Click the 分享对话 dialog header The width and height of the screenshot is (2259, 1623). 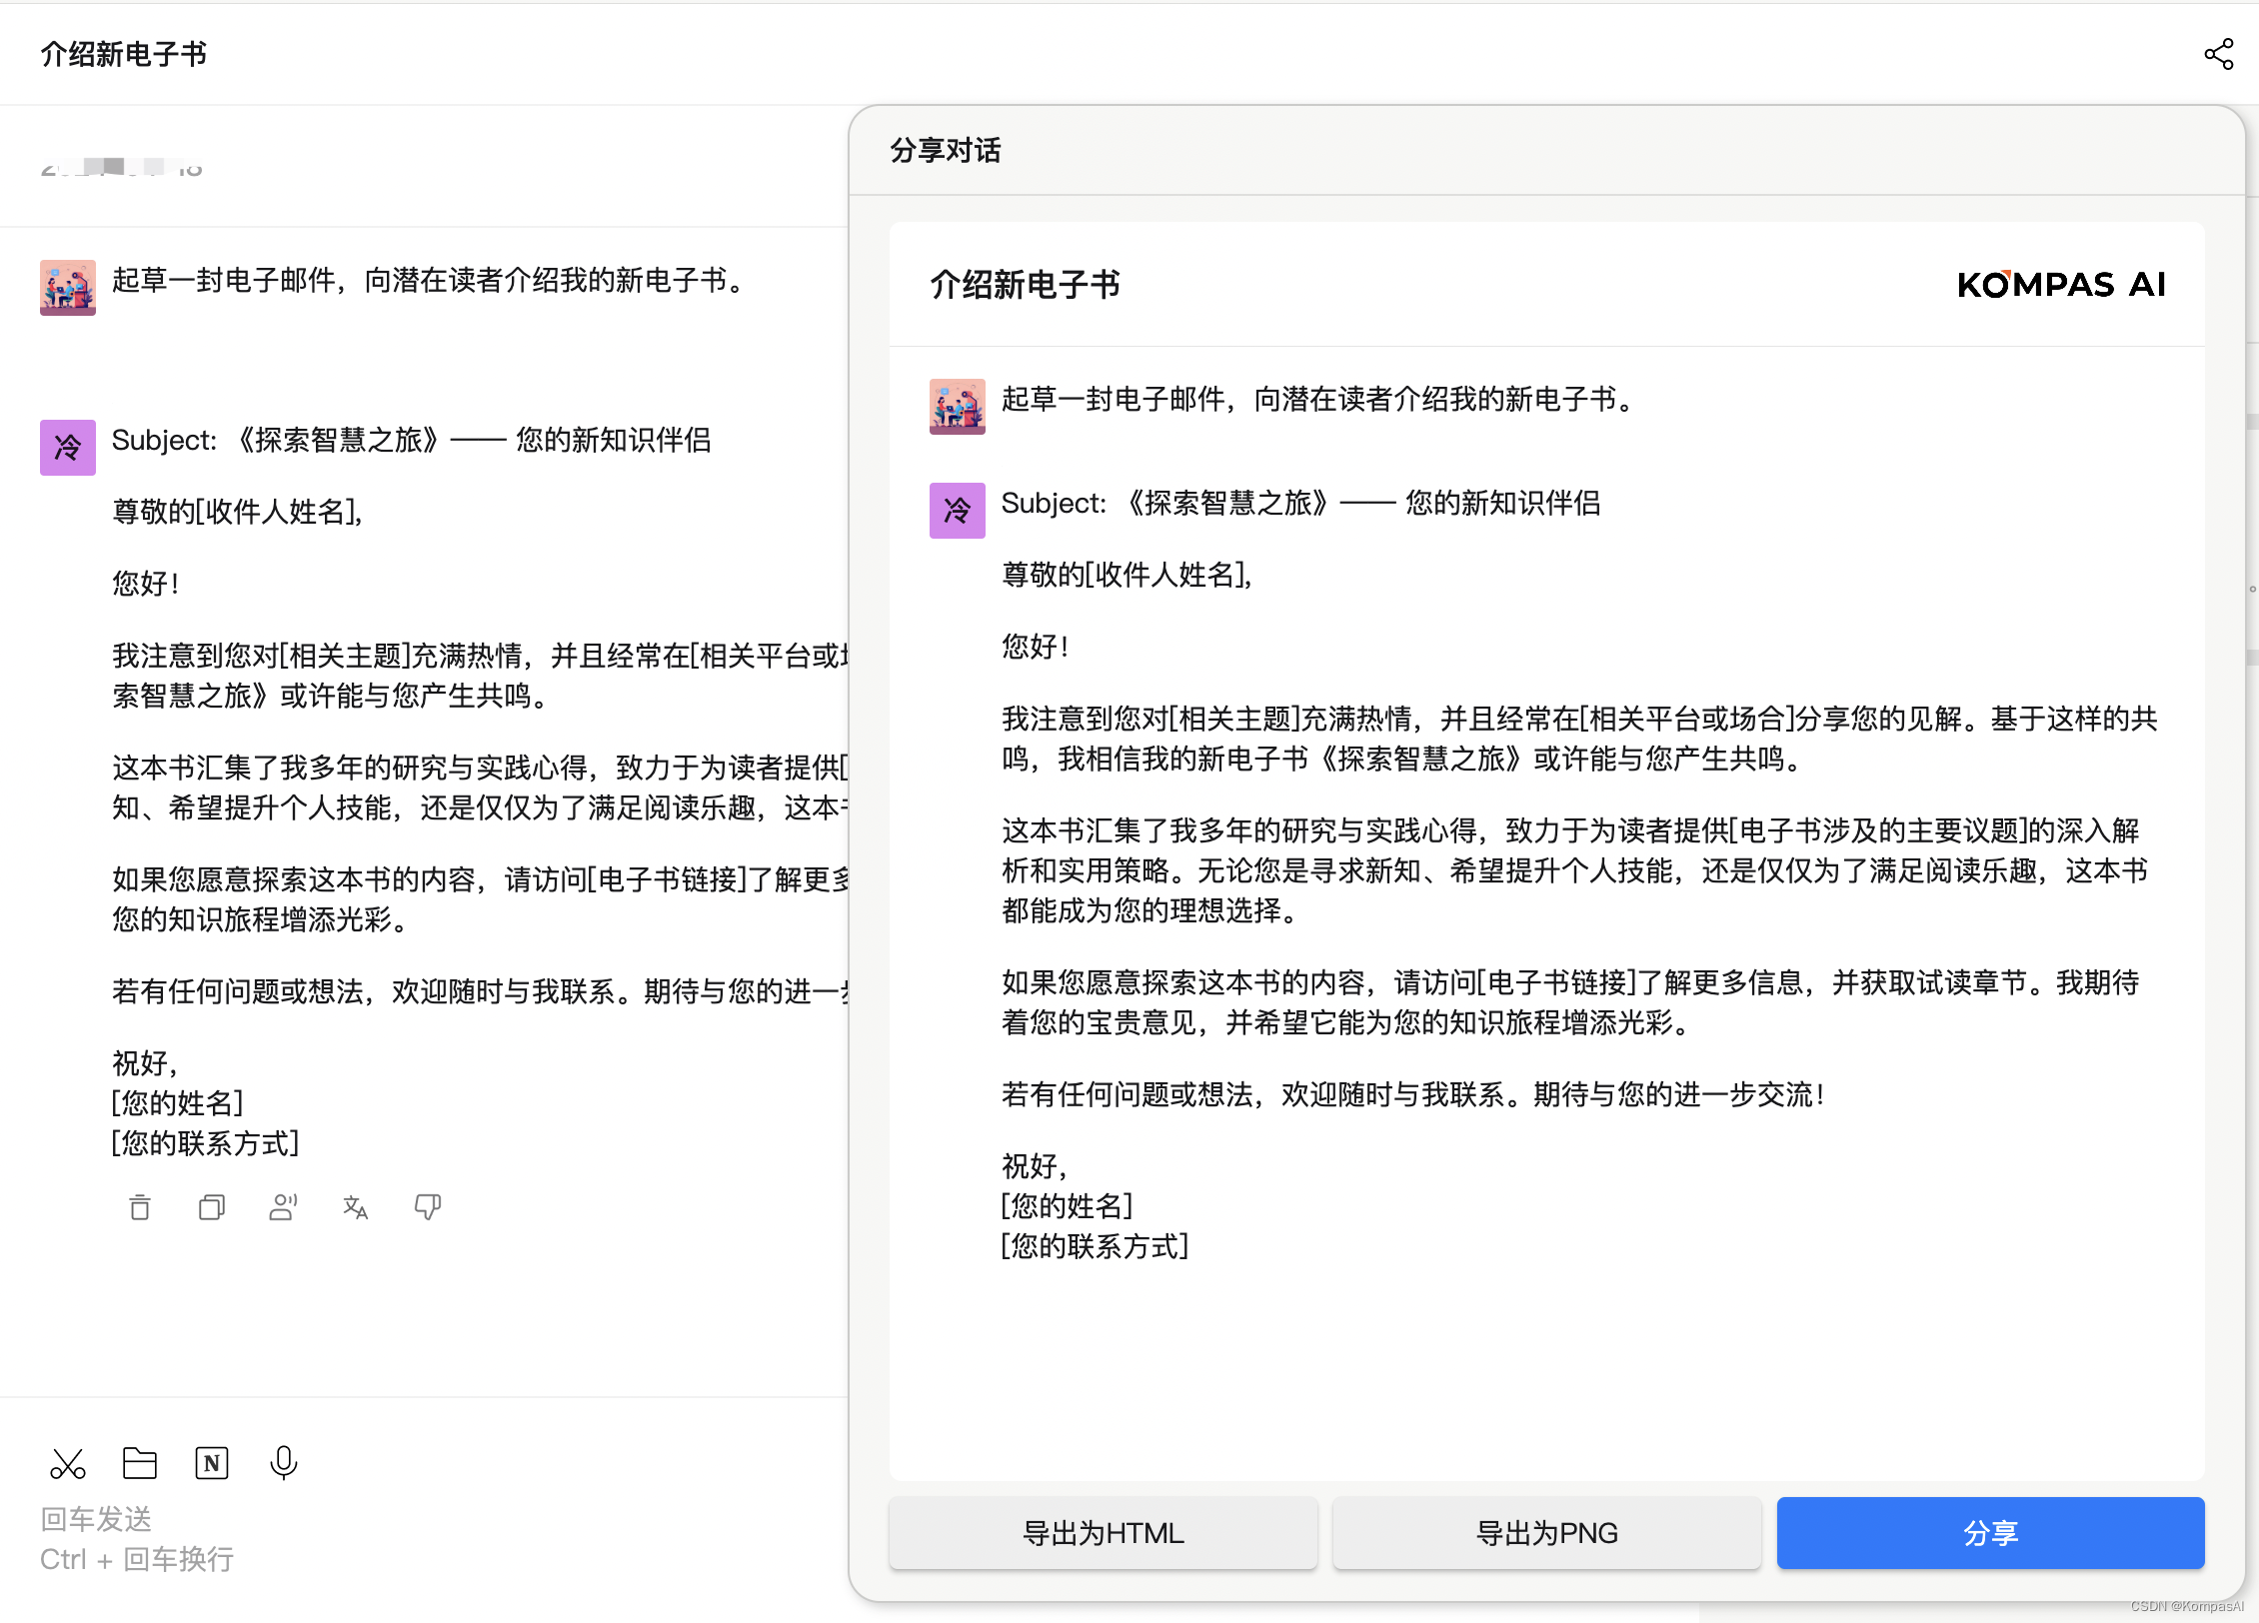coord(946,151)
